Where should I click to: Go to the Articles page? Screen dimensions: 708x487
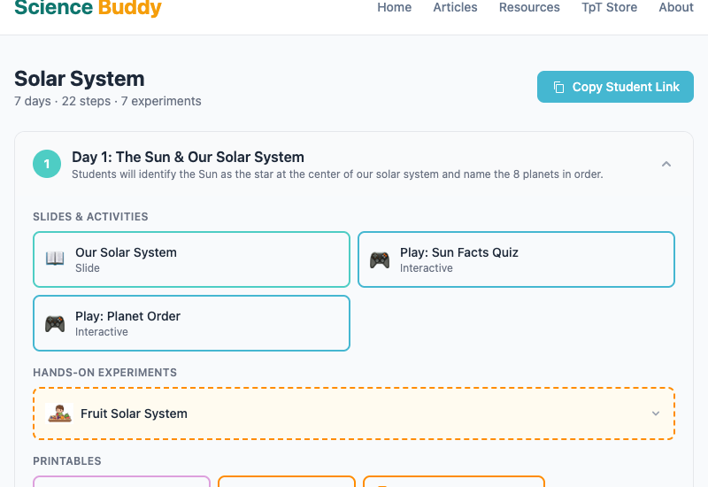[455, 7]
